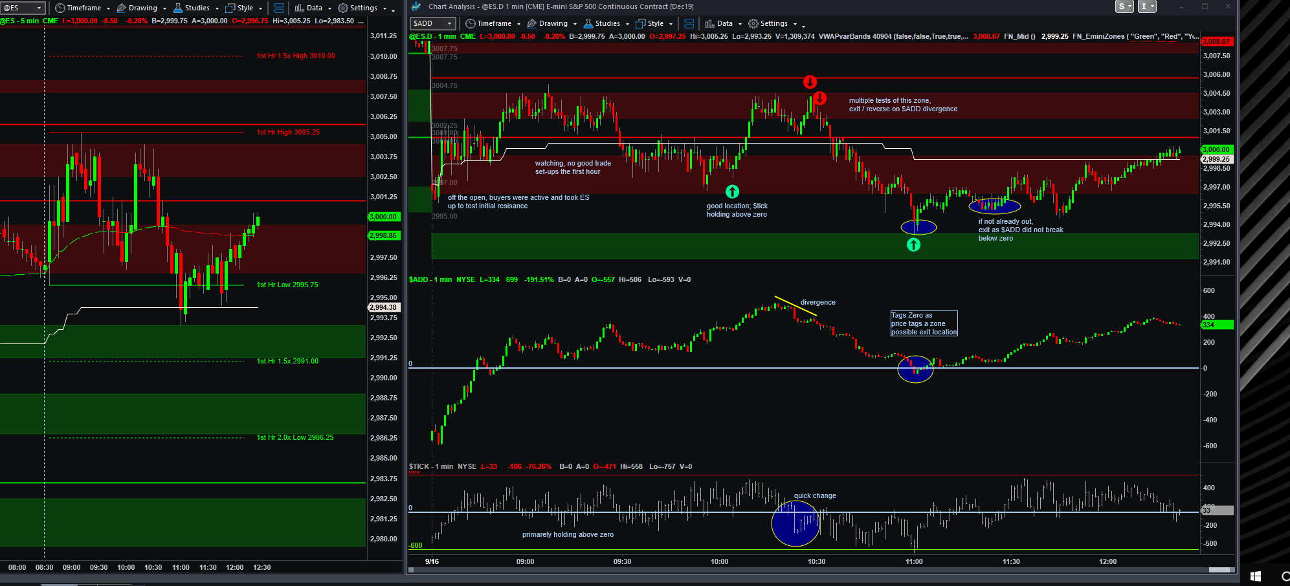1290x586 pixels.
Task: Select 'good location; $tick' annotation
Action: [737, 210]
